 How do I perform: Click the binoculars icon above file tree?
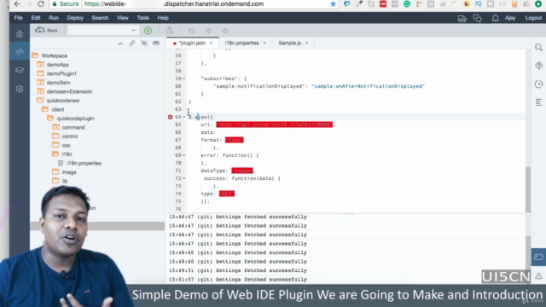pos(156,43)
